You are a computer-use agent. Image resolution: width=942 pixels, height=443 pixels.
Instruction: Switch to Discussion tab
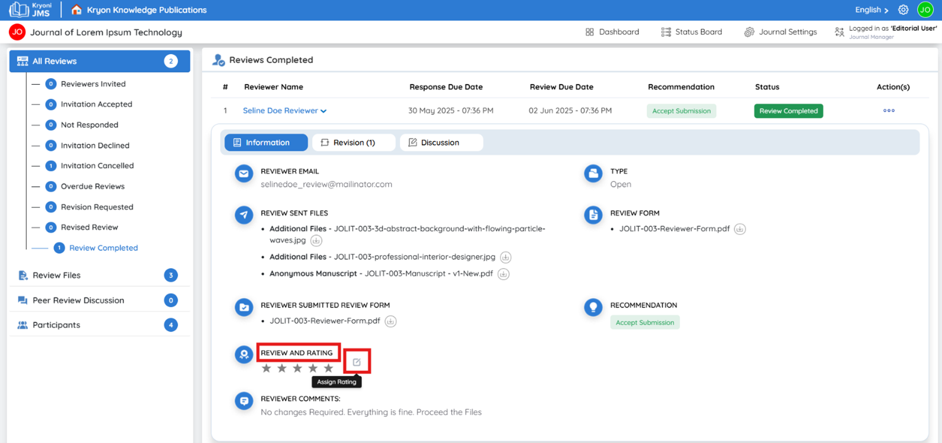pos(441,143)
